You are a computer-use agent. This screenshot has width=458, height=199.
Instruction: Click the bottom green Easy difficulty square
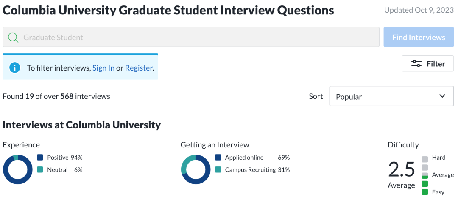pos(425,192)
